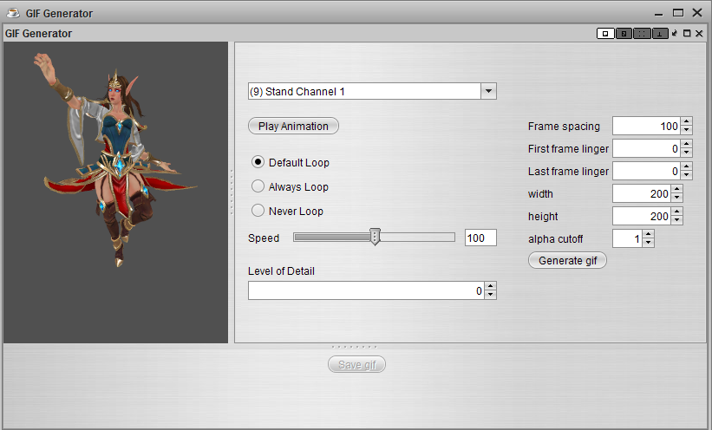712x430 pixels.
Task: Click the pin-shaped docking mode icon
Action: pyautogui.click(x=659, y=33)
